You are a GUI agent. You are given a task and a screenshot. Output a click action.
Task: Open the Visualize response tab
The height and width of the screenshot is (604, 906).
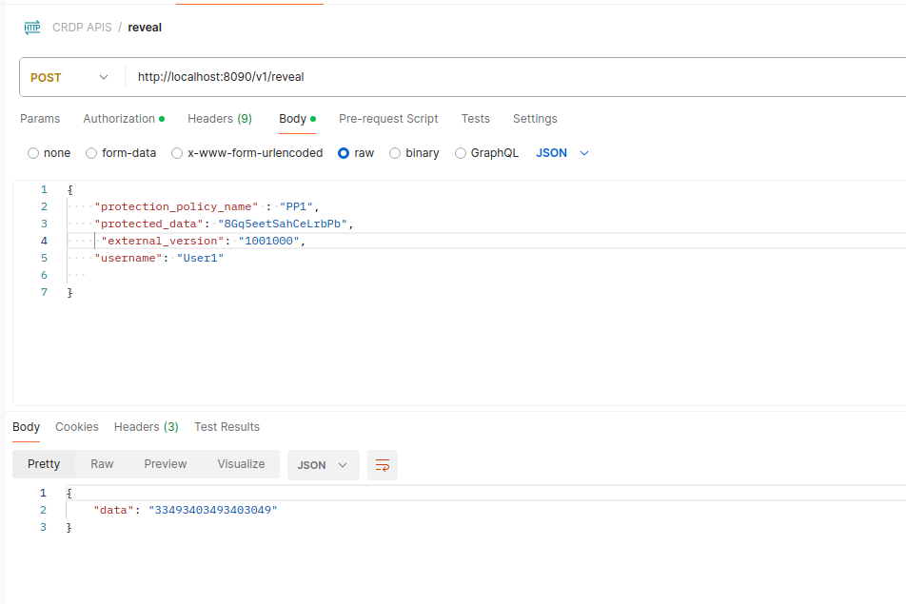(x=241, y=463)
